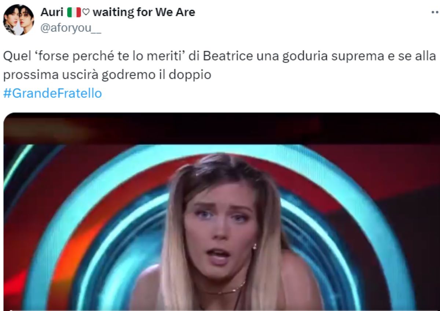This screenshot has height=311, width=440.
Task: Click the 'waiting for We Are' name text
Action: pyautogui.click(x=144, y=12)
